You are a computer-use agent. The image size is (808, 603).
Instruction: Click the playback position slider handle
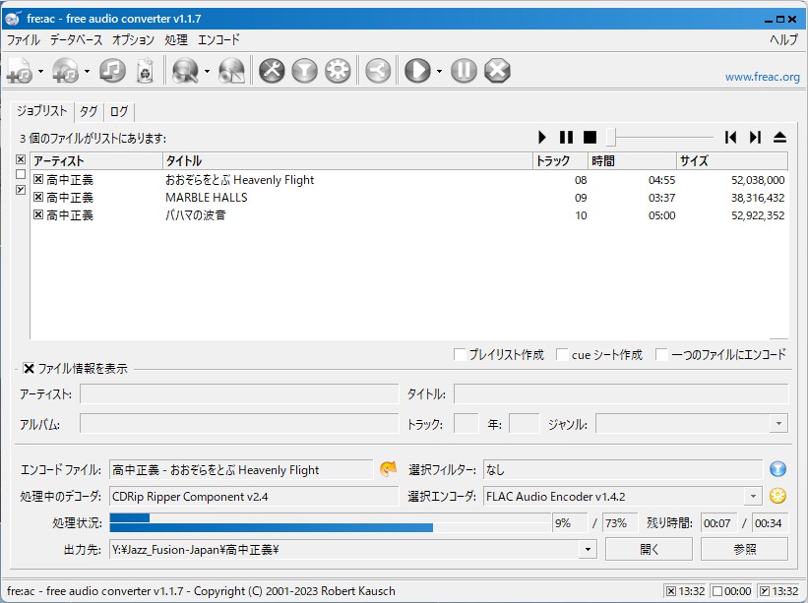point(611,138)
